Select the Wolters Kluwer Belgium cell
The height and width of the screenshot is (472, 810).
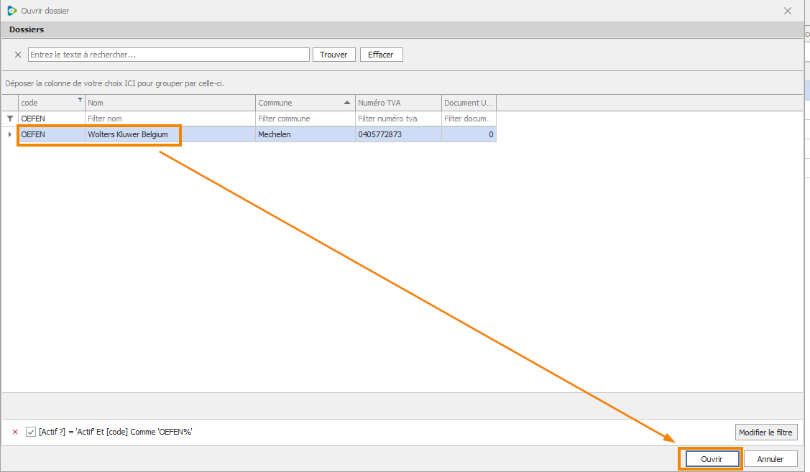(170, 134)
